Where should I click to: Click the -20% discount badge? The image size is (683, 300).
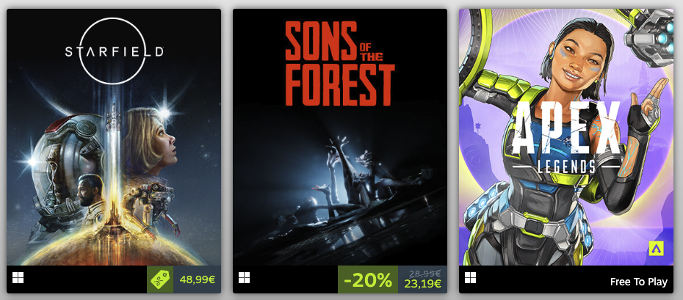tap(367, 279)
